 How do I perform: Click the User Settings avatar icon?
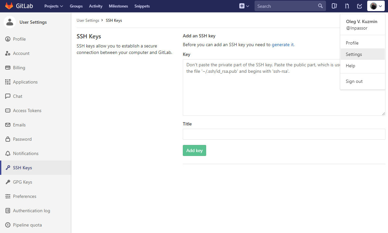(x=10, y=22)
